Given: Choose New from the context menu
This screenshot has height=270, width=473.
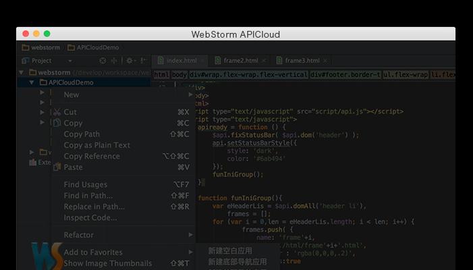Looking at the screenshot, I should [123, 94].
